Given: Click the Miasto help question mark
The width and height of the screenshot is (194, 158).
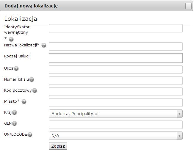Looking at the screenshot, I should (24, 101).
